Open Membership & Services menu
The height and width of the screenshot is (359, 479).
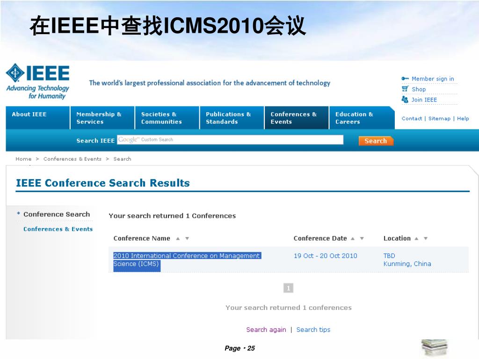[x=102, y=117]
